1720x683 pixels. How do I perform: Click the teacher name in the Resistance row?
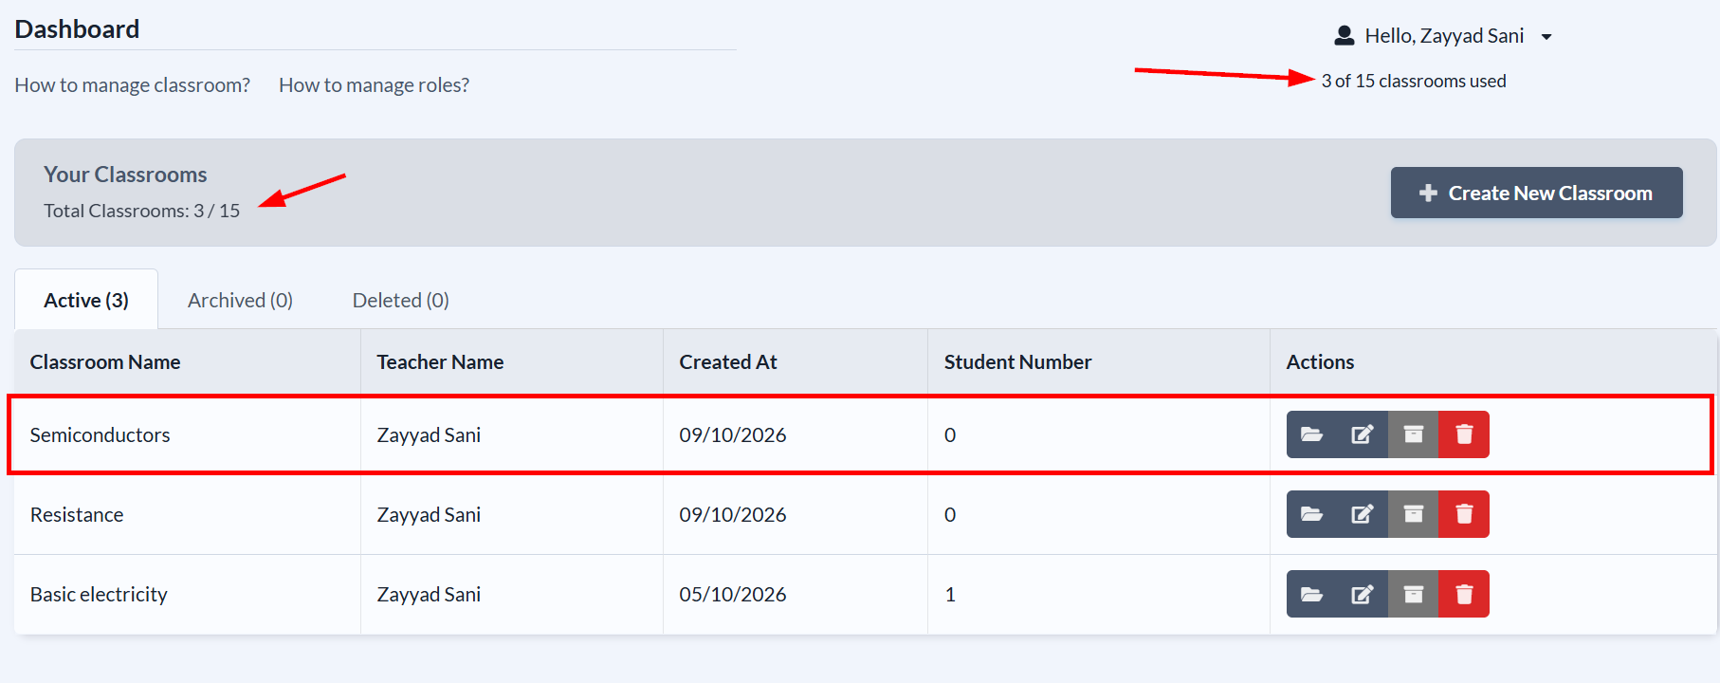coord(429,514)
